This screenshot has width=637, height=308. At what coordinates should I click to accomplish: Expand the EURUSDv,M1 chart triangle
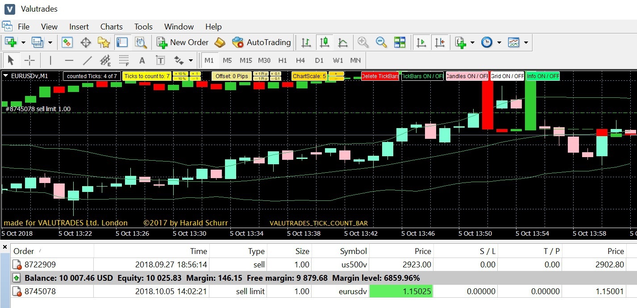(x=5, y=76)
